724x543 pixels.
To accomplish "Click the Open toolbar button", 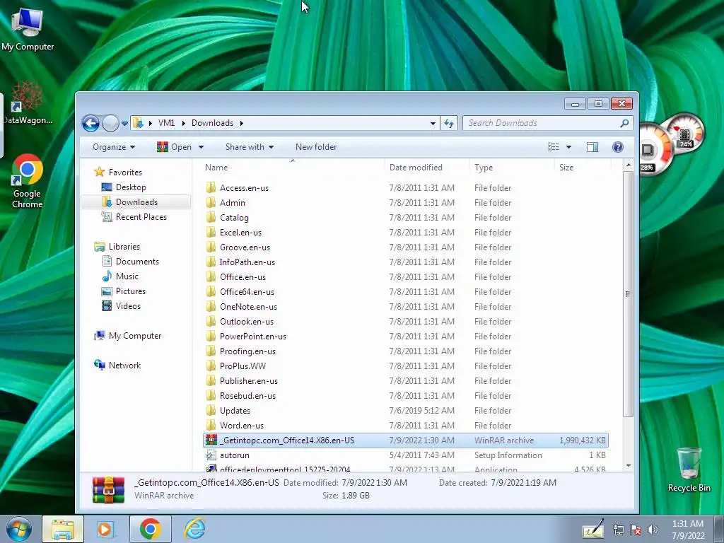I will tap(175, 147).
